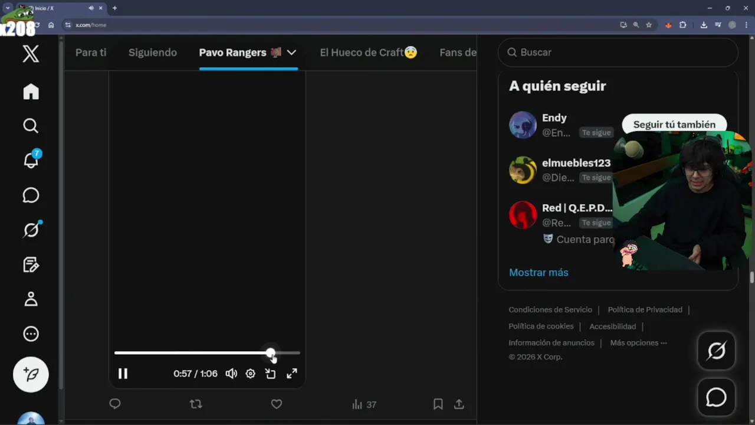Click the red avatar of Red | Q.E.P.D
This screenshot has width=755, height=425.
(523, 215)
